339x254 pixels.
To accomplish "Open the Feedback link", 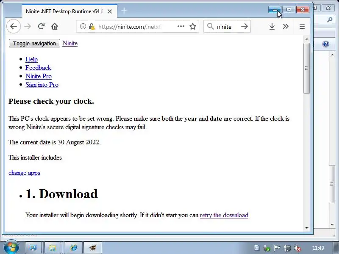I will click(38, 68).
